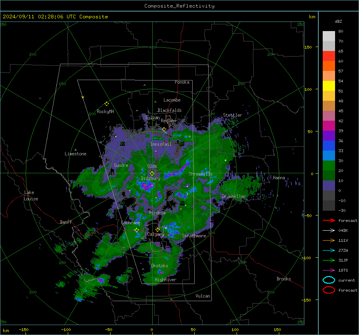The width and height of the screenshot is (359, 335).
Task: Click the Calgary city label
Action: tap(156, 234)
